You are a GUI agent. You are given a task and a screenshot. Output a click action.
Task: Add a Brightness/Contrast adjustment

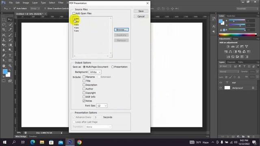228,47
